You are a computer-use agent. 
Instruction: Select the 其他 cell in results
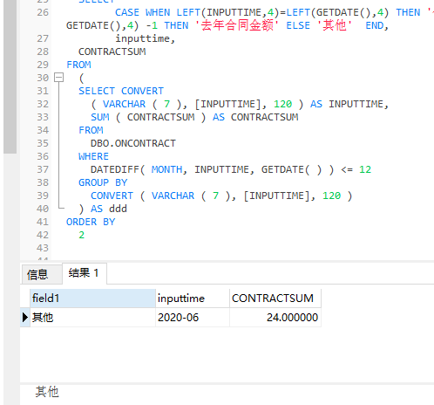click(x=92, y=317)
